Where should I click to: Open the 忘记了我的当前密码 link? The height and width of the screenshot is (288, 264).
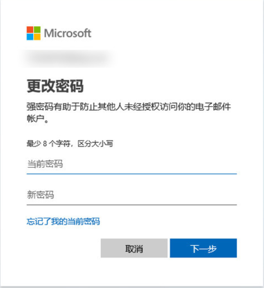pos(63,221)
